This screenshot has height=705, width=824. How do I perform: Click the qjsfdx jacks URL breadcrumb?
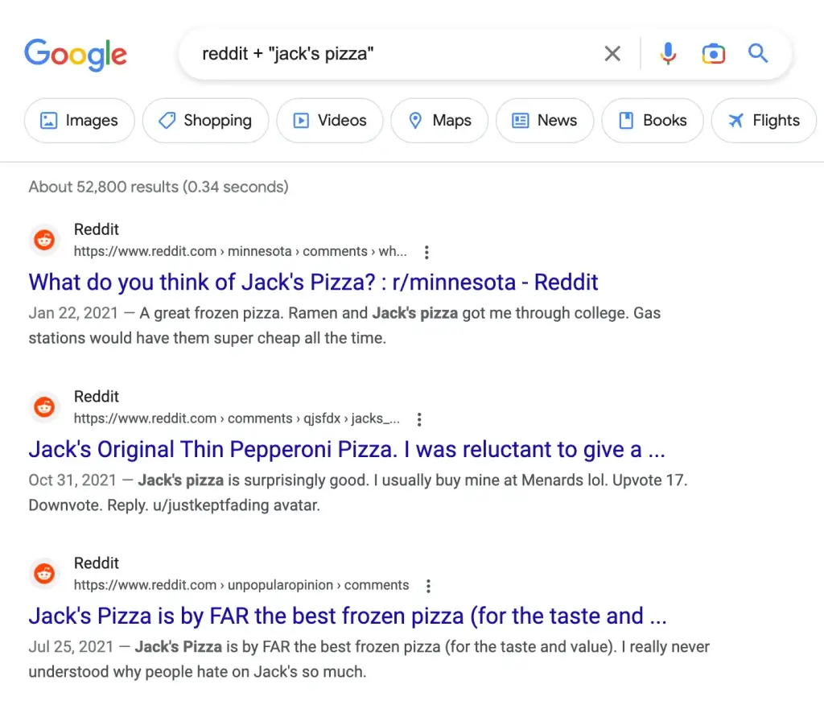[237, 418]
